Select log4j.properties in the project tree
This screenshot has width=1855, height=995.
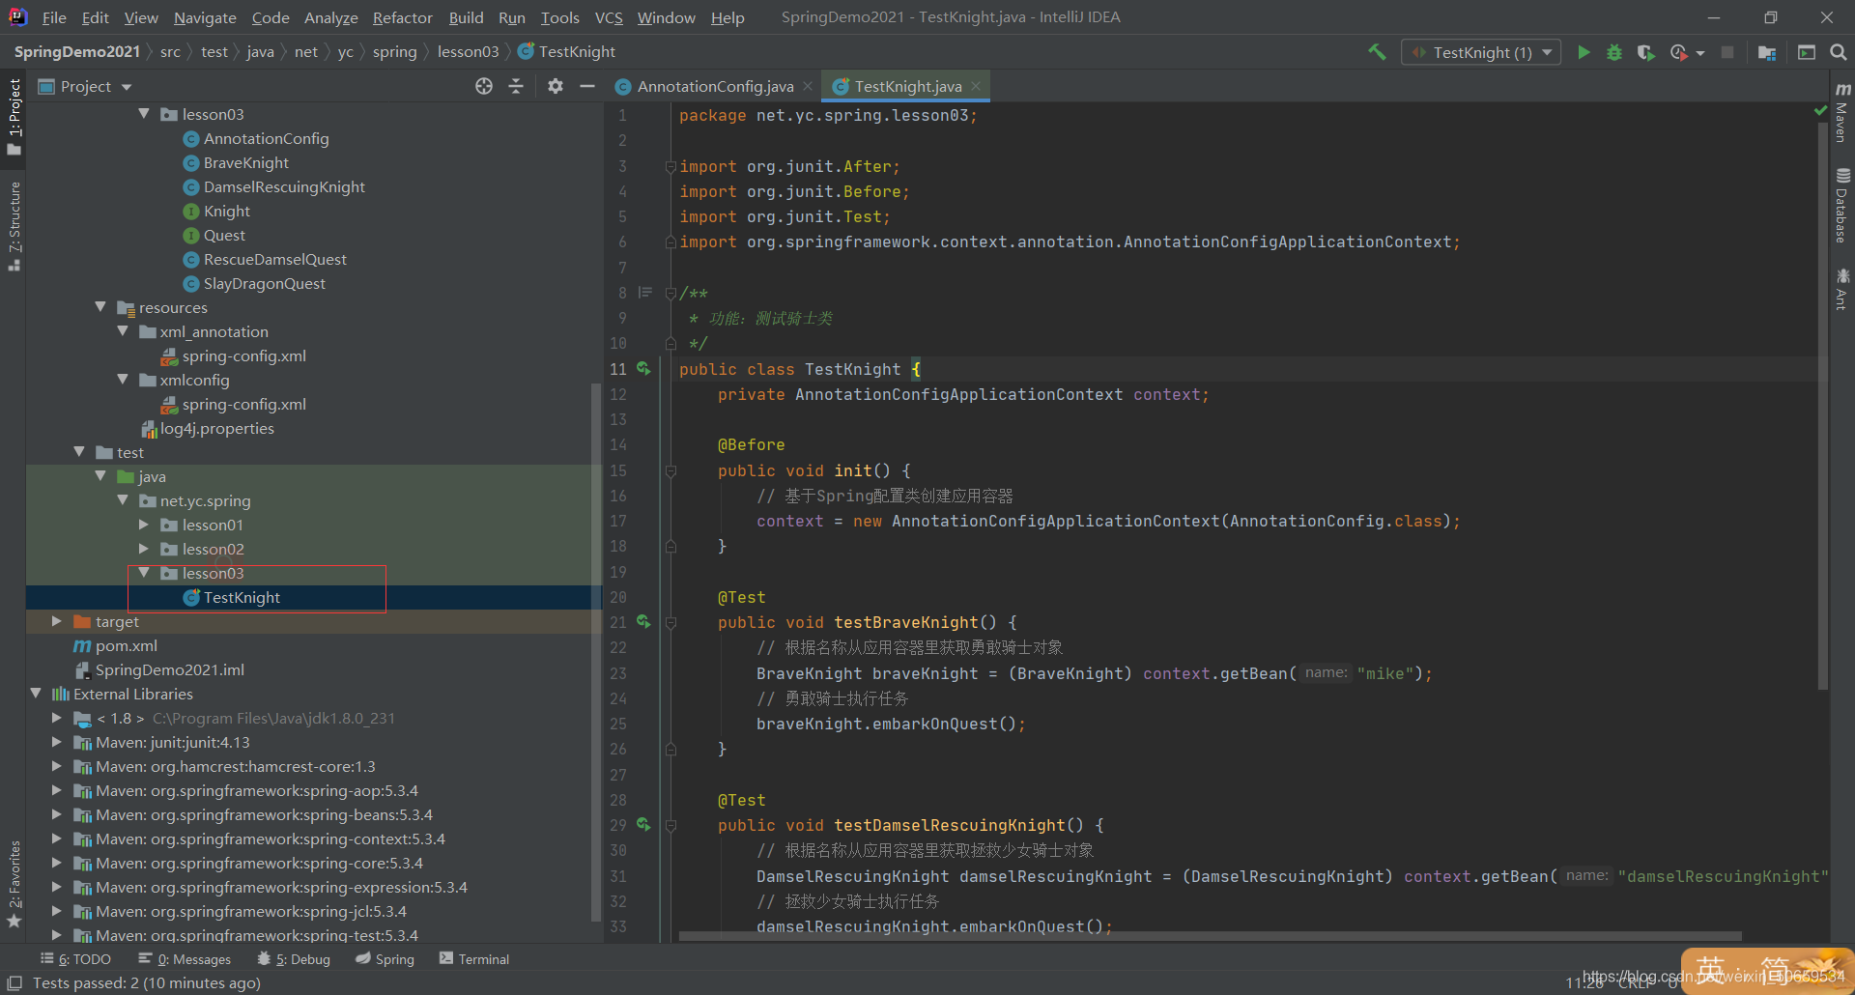click(216, 428)
